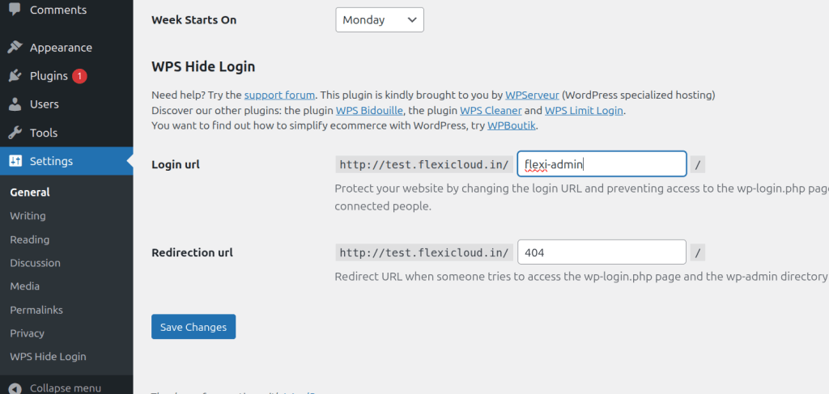Screen dimensions: 829x394
Task: Open the Writing settings submenu
Action: tap(28, 216)
